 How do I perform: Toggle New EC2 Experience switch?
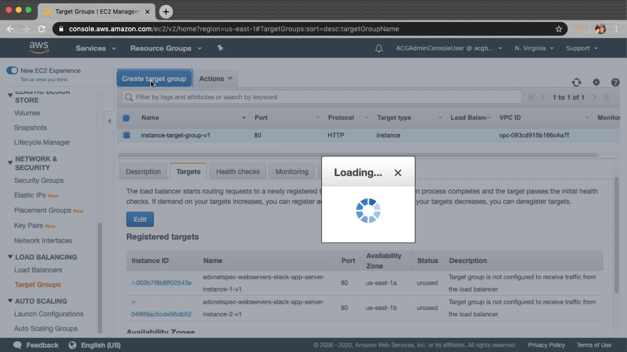[12, 70]
